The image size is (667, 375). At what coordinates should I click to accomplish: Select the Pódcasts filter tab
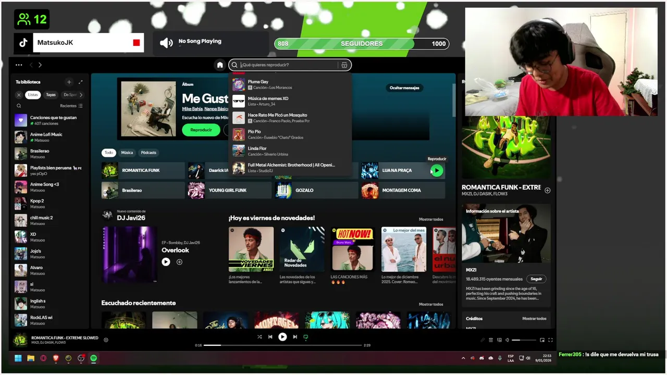pyautogui.click(x=149, y=153)
